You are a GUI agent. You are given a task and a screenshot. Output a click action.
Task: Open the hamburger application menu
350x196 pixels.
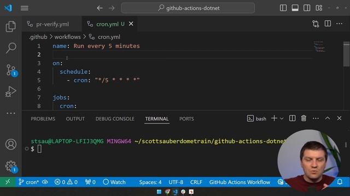tap(25, 8)
